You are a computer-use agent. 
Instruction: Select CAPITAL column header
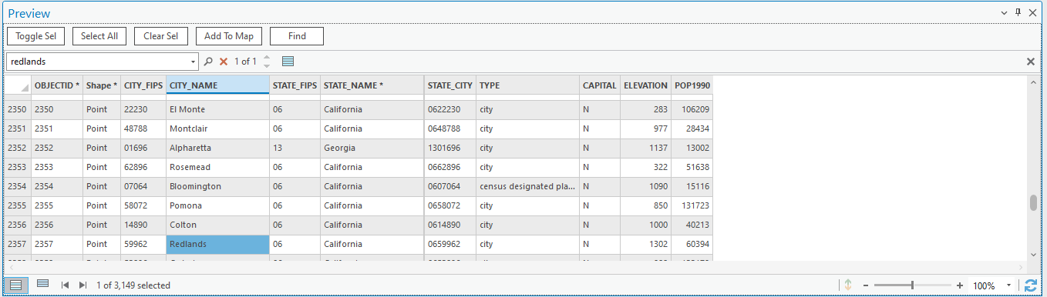600,85
